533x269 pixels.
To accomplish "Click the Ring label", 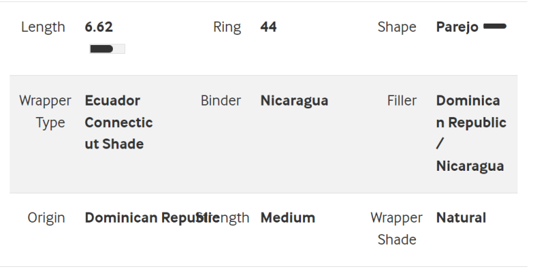I will point(227,28).
